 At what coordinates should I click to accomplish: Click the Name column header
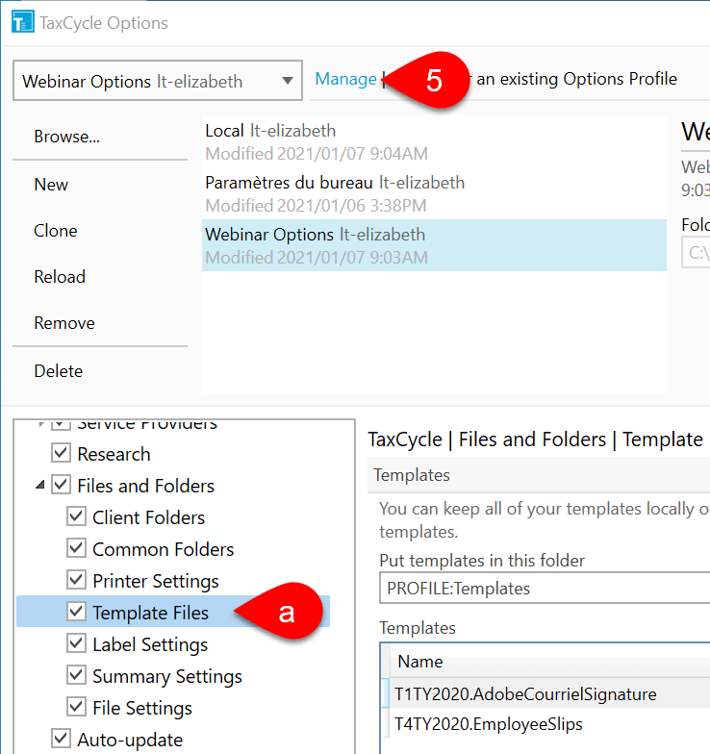click(x=419, y=662)
